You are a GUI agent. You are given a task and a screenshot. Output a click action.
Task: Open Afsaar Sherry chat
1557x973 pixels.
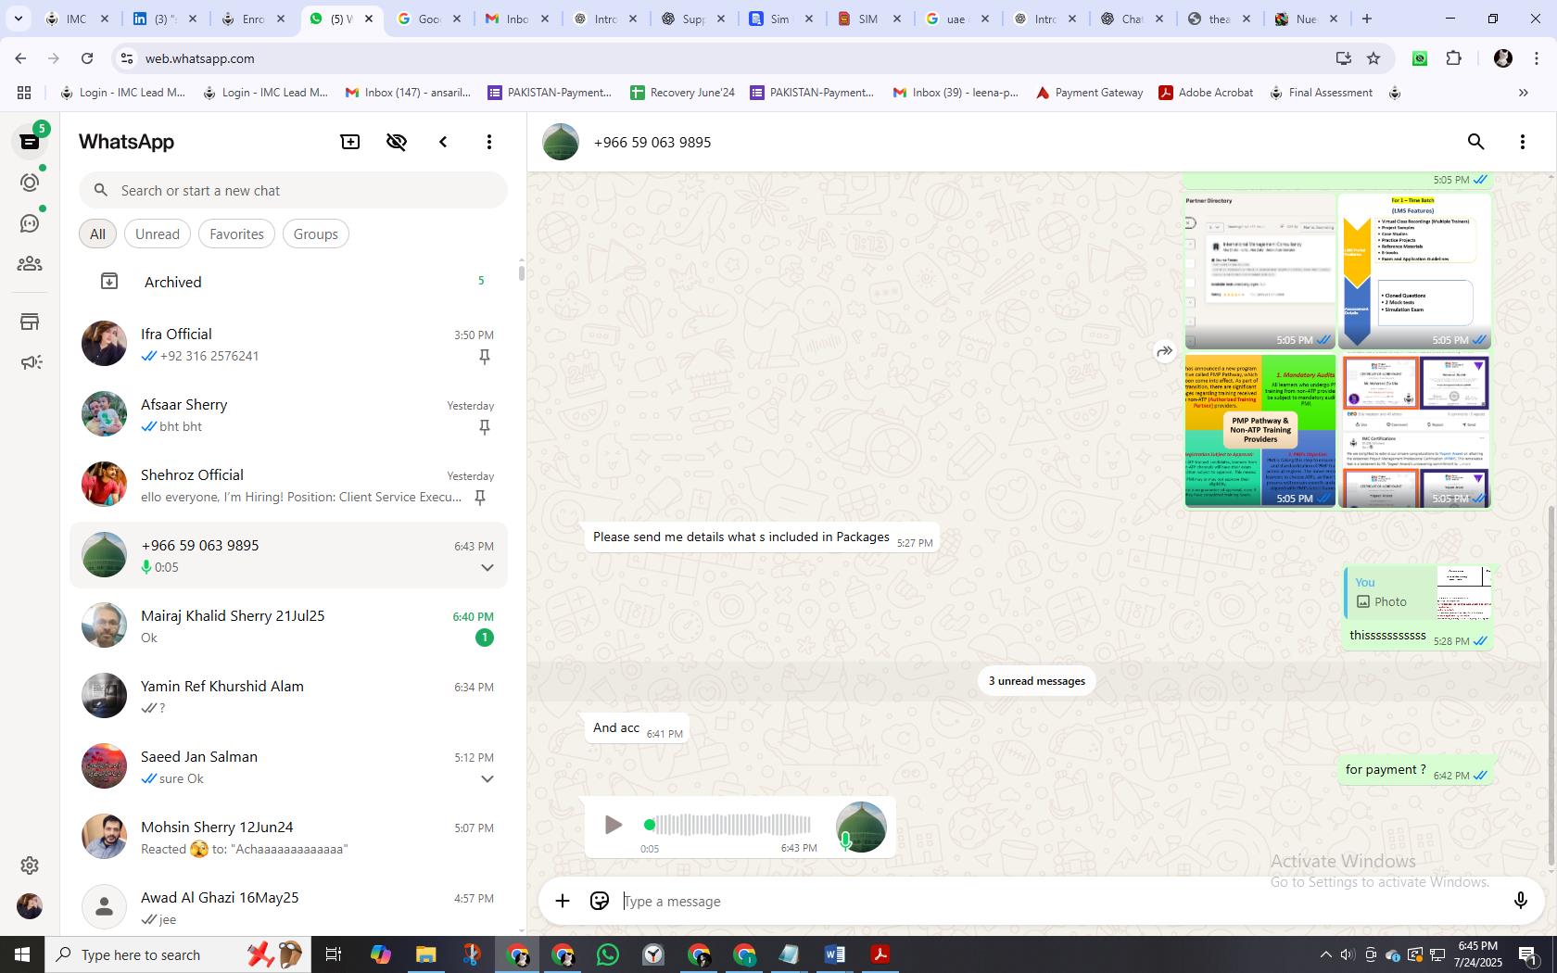[288, 414]
